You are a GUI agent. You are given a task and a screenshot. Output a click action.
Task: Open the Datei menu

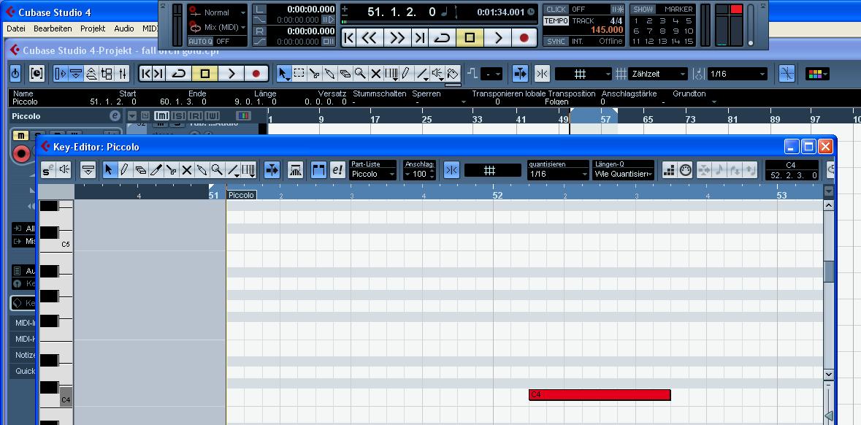click(16, 28)
